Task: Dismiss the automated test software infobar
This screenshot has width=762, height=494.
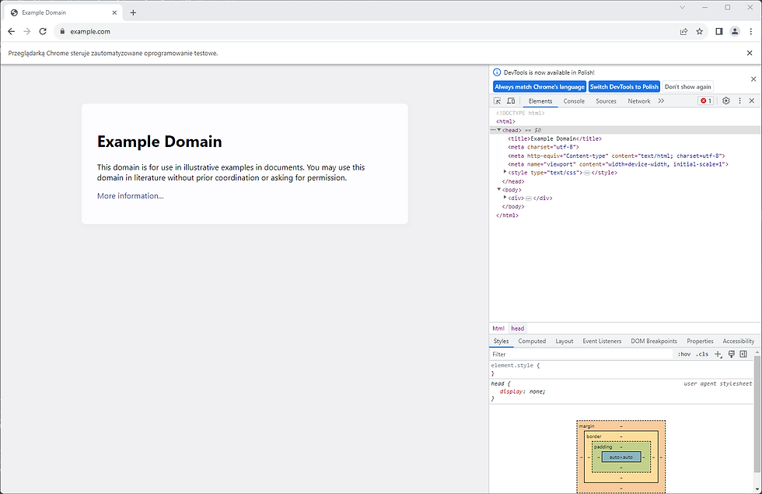Action: pos(750,53)
